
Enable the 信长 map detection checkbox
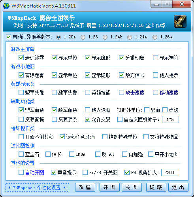[x=48, y=154]
